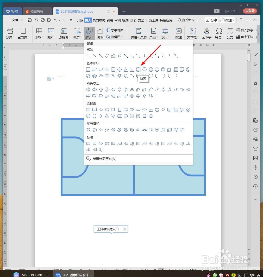Choose the moon shape
The image size is (263, 277).
pyautogui.click(x=126, y=76)
